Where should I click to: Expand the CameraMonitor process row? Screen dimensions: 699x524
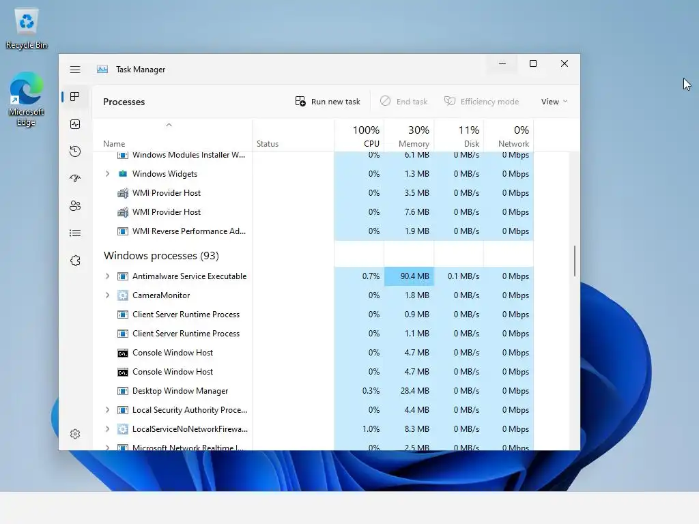pyautogui.click(x=107, y=295)
